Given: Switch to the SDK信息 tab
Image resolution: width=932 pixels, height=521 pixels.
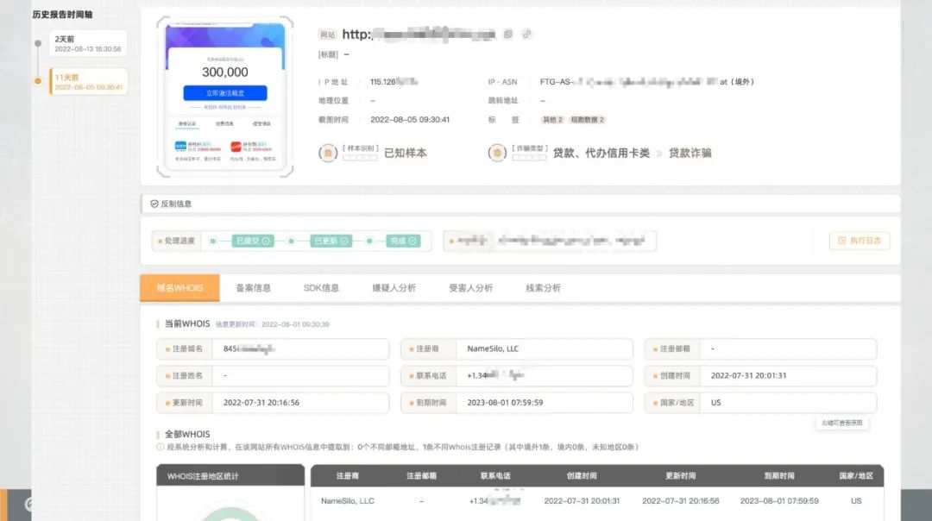Looking at the screenshot, I should coord(321,288).
